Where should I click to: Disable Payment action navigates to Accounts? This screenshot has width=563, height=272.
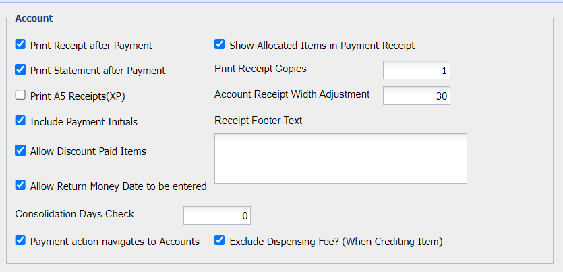click(x=20, y=240)
